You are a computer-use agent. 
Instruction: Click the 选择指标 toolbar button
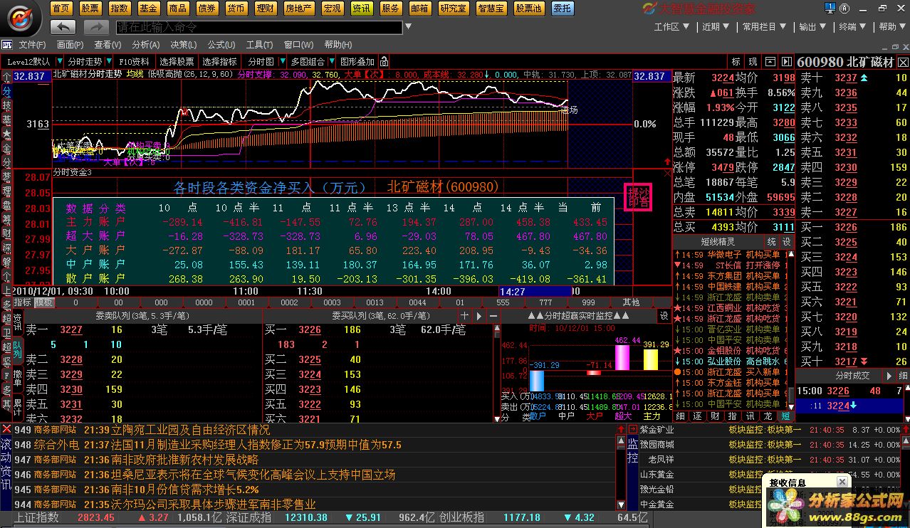click(219, 62)
